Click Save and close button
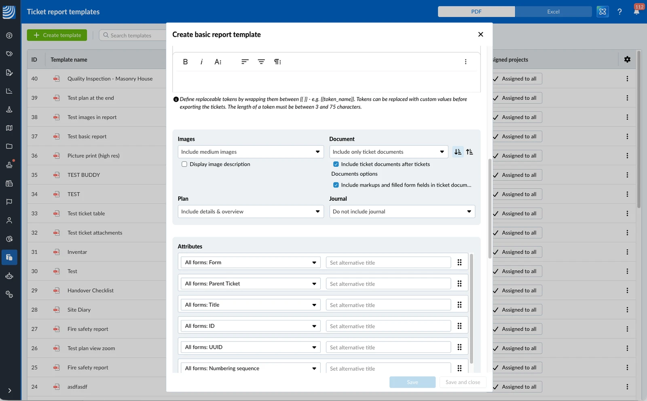 [x=463, y=382]
